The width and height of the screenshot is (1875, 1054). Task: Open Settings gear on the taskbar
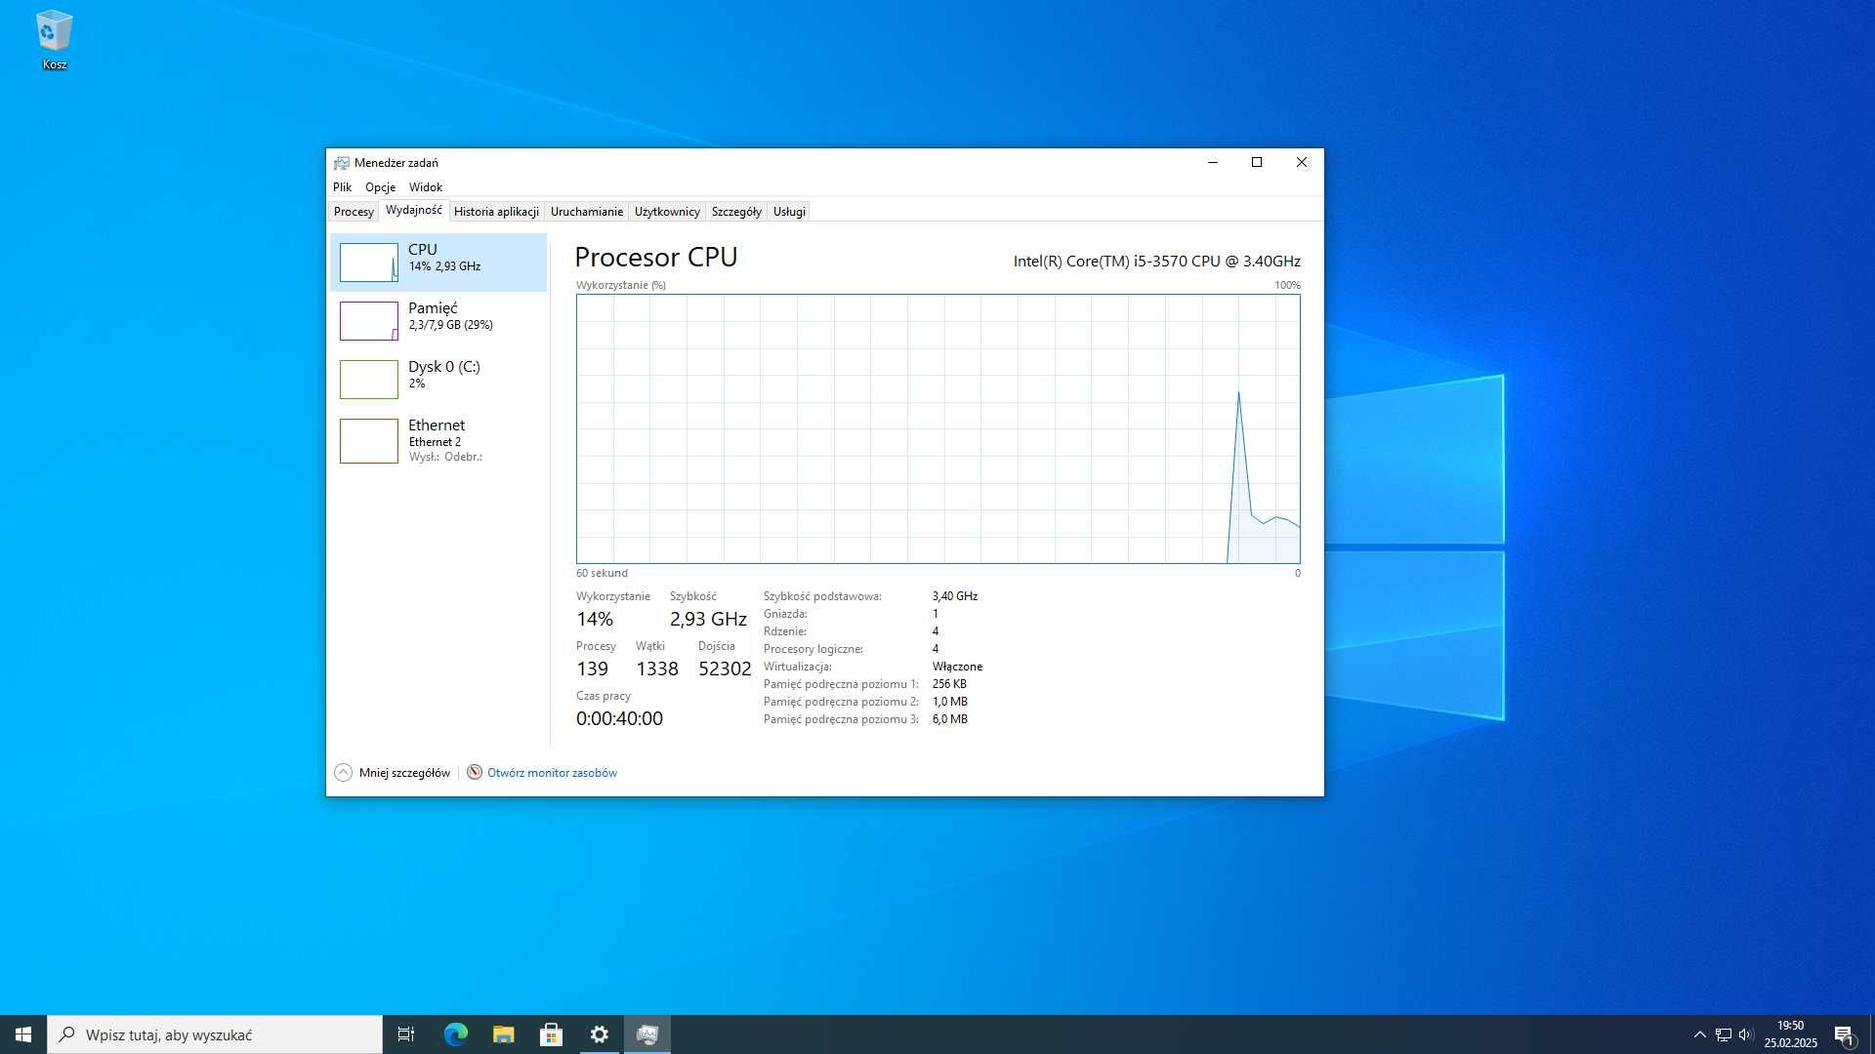tap(599, 1034)
